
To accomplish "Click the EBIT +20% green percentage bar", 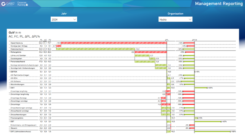I will 201,88.
